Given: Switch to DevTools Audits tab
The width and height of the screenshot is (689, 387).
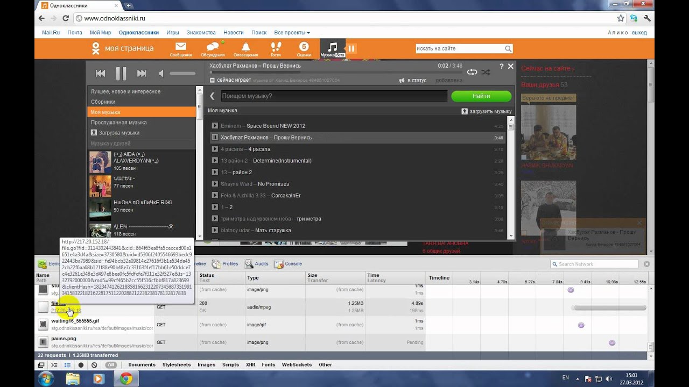Looking at the screenshot, I should tap(257, 264).
